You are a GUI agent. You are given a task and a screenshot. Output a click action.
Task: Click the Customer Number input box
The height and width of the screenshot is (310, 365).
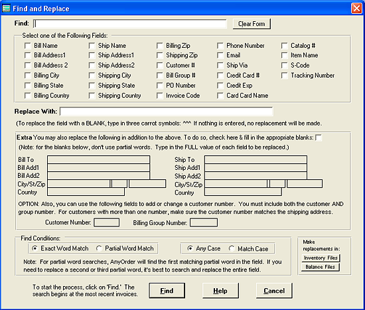[x=107, y=222]
